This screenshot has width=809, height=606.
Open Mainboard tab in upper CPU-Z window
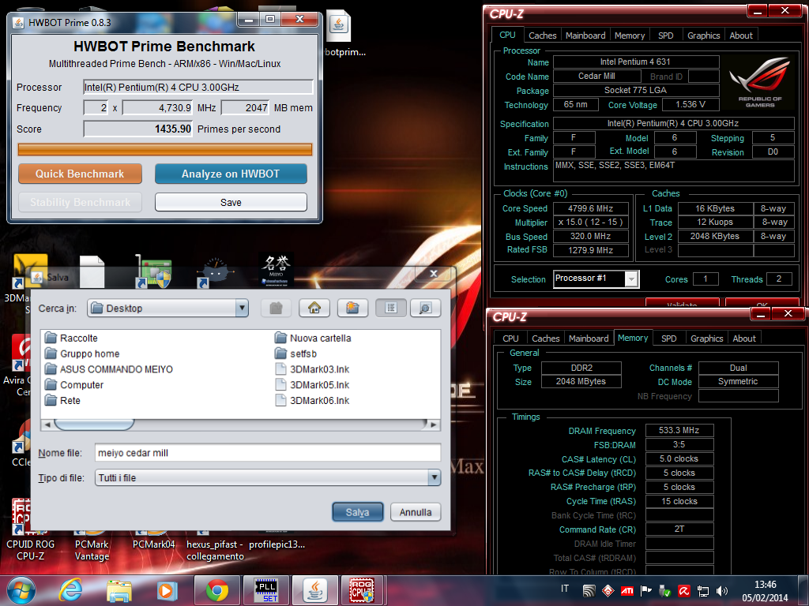(x=585, y=36)
